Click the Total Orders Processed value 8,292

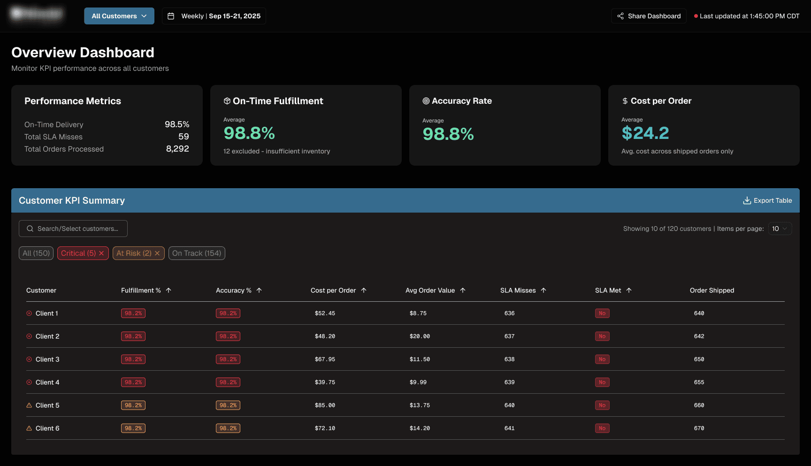[x=177, y=149]
